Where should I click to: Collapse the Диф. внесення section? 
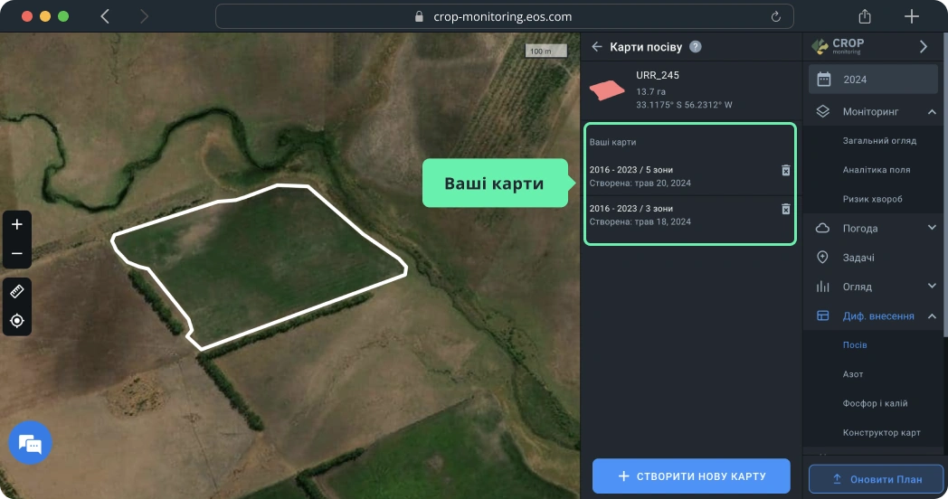point(932,316)
